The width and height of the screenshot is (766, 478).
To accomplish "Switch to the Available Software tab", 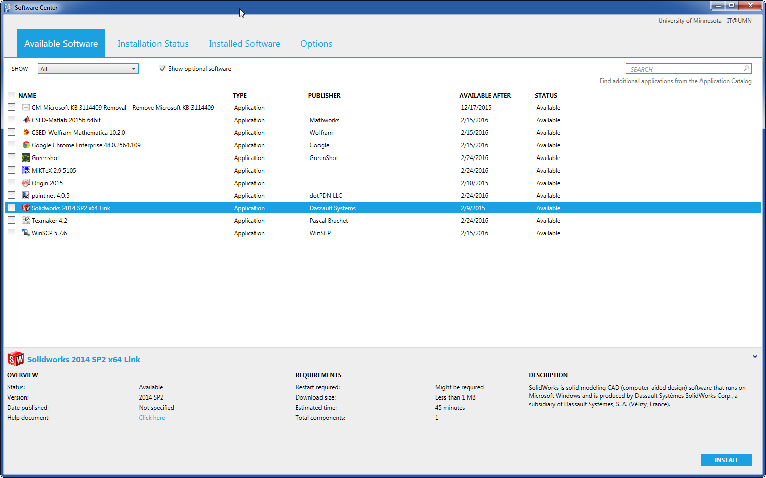I will click(x=61, y=43).
